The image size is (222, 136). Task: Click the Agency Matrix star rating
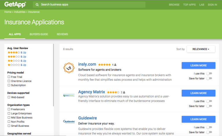113,92
